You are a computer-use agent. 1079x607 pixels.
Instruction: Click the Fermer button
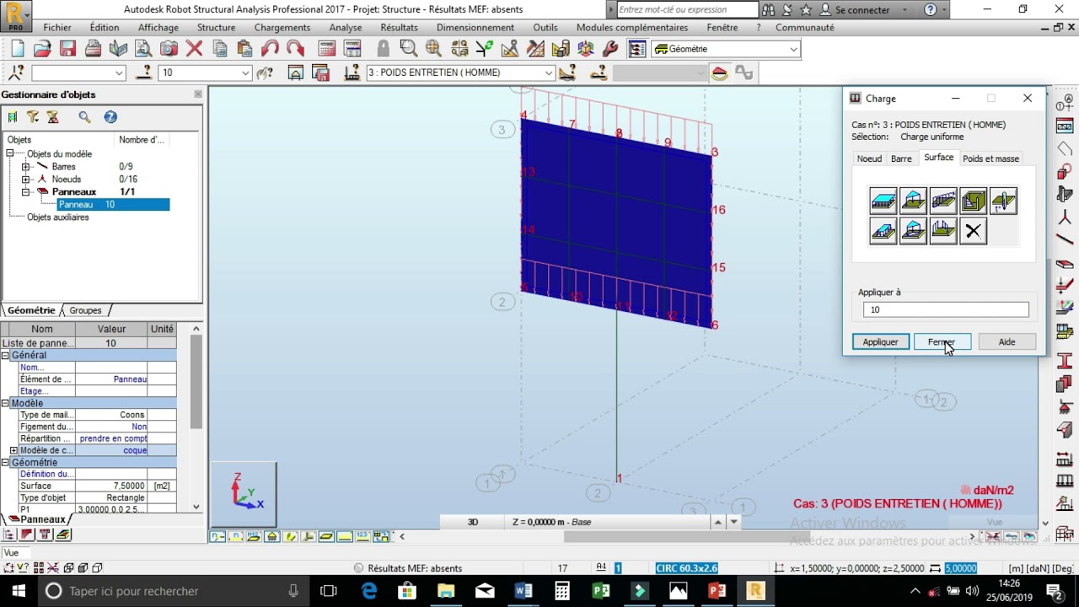942,342
